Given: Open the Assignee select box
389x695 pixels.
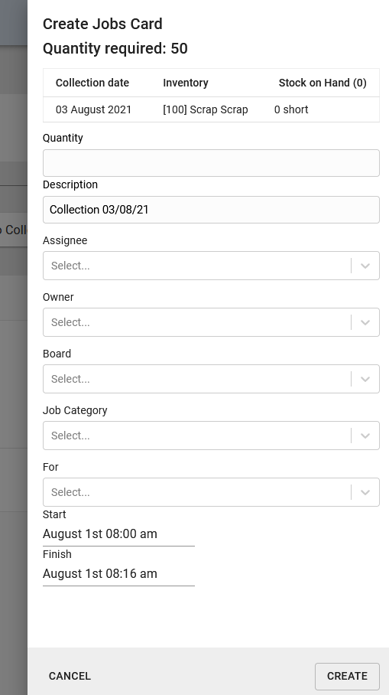Looking at the screenshot, I should (x=211, y=266).
